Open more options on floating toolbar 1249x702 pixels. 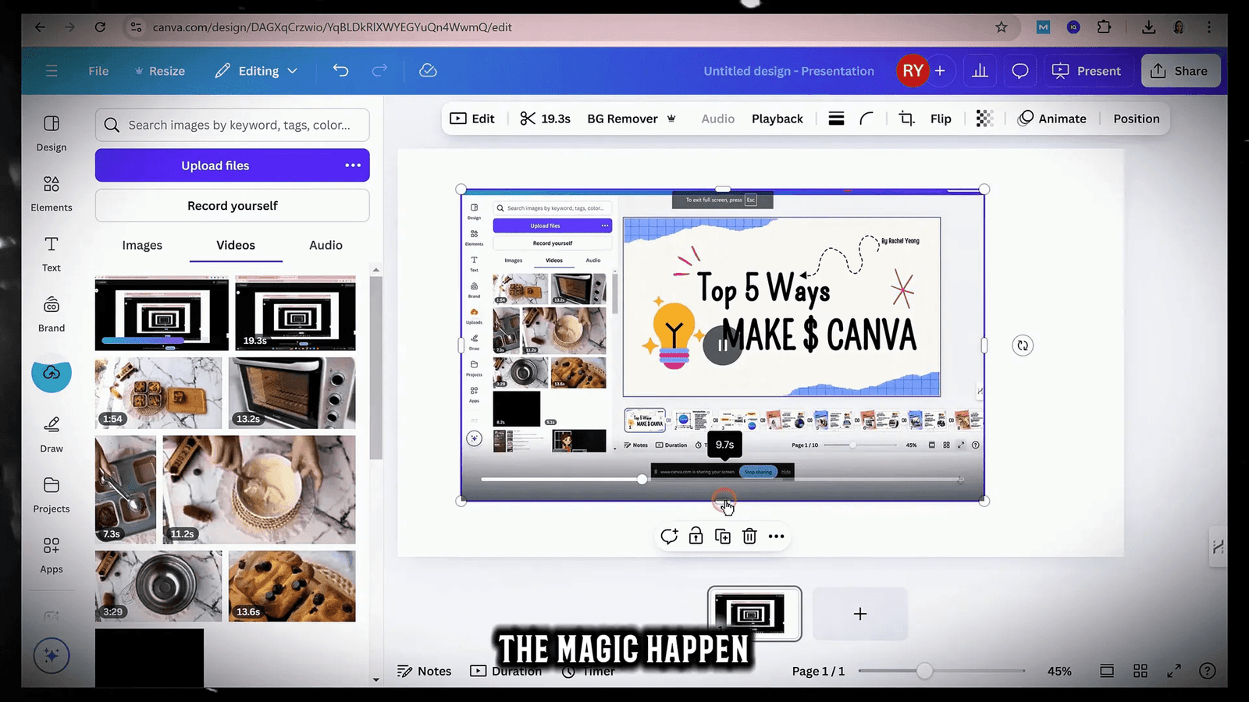coord(776,536)
